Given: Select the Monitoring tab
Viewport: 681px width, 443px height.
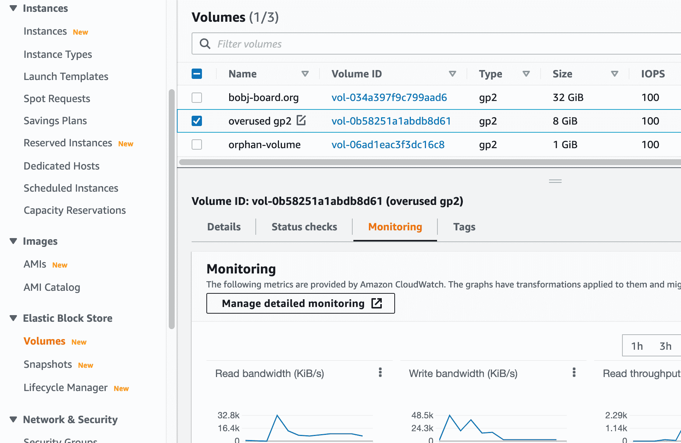Looking at the screenshot, I should point(395,227).
